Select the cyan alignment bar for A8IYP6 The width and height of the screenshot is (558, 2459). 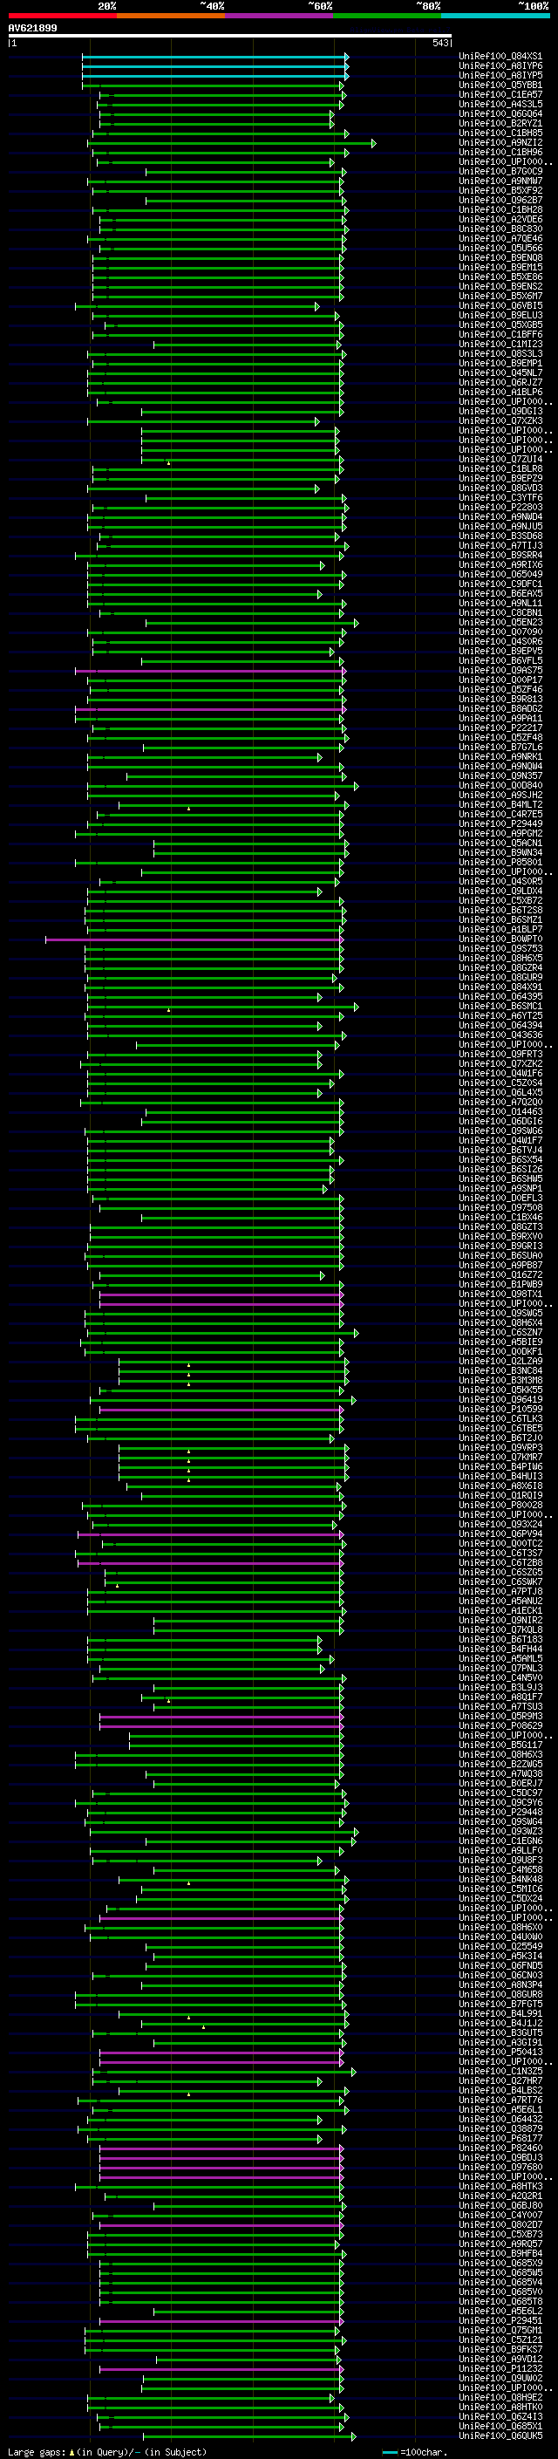coord(214,66)
